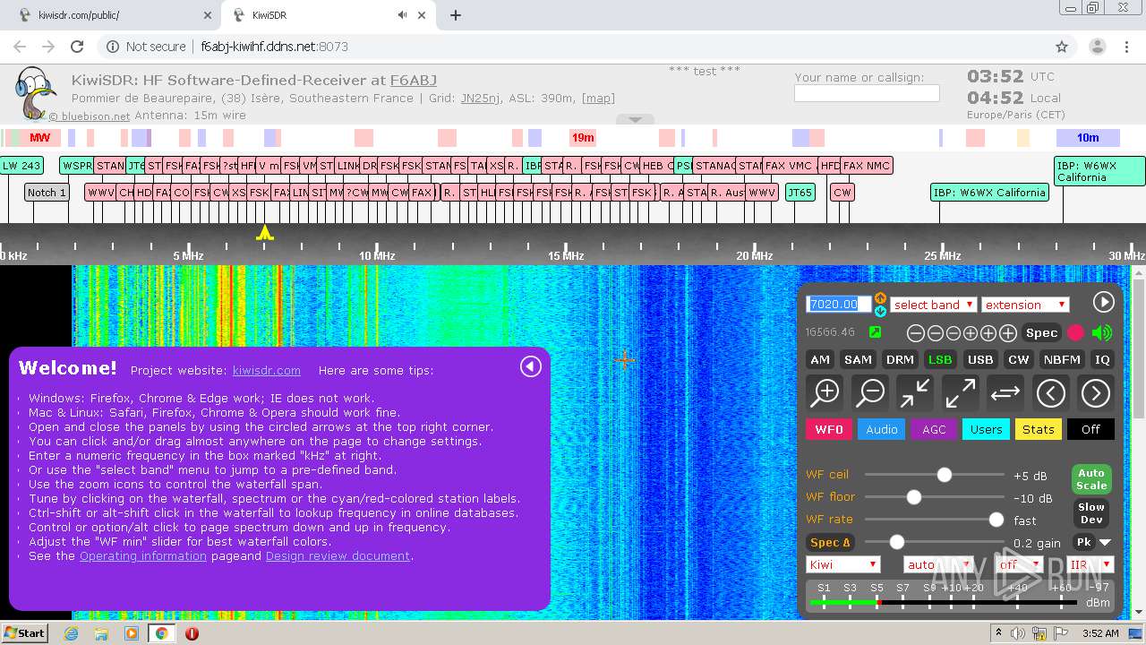Screen dimensions: 1146x645
Task: Click the WF floor slider handle
Action: pos(914,497)
